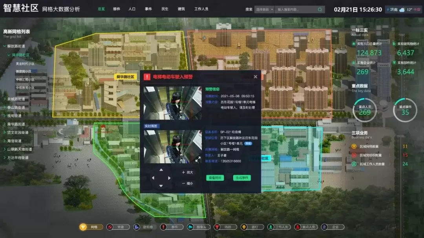This screenshot has width=424, height=238.
Task: Expand the 泉城路街道 tree node
Action: [5, 99]
